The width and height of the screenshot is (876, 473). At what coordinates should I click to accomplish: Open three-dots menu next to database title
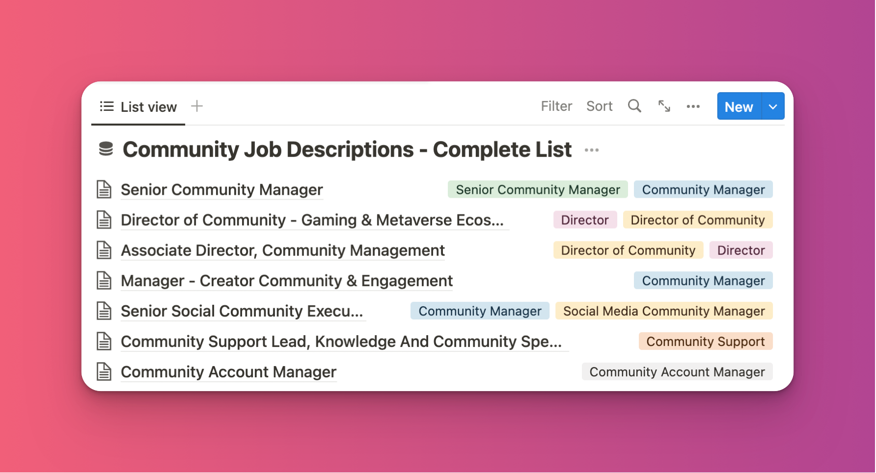click(x=592, y=150)
